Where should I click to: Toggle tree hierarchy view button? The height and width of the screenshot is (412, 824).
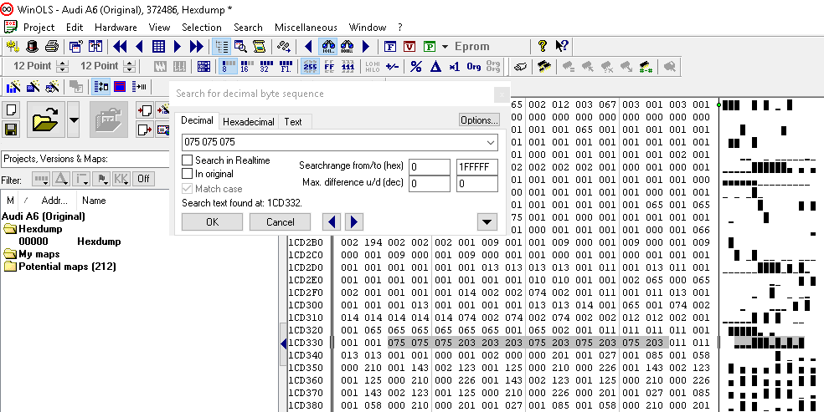point(222,47)
